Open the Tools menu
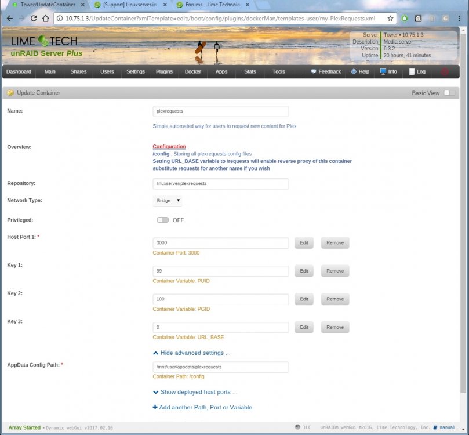 pyautogui.click(x=278, y=72)
